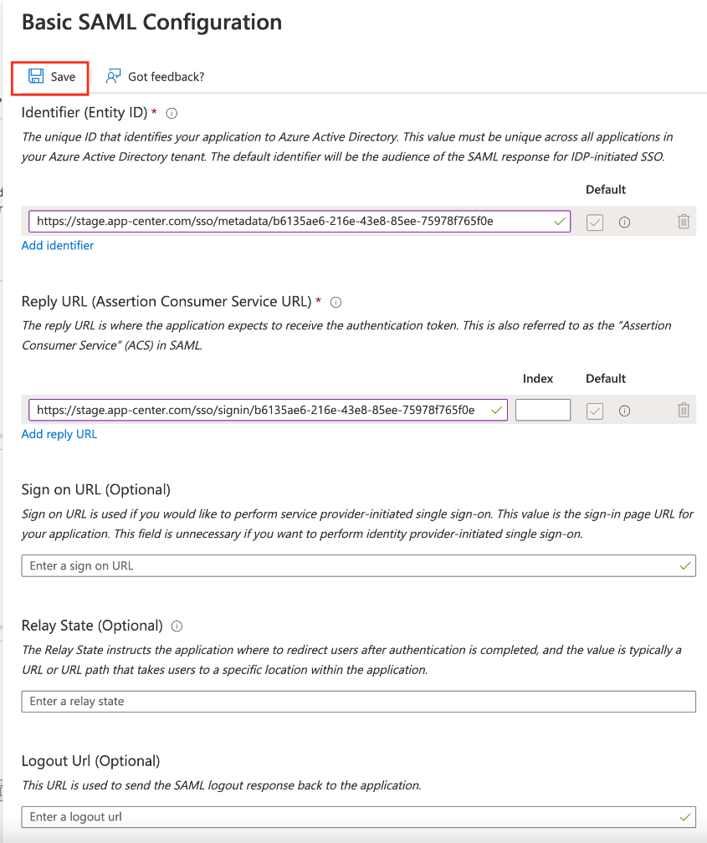This screenshot has height=843, width=707.
Task: Toggle the Default checkbox for the reply URL entry
Action: click(x=594, y=410)
